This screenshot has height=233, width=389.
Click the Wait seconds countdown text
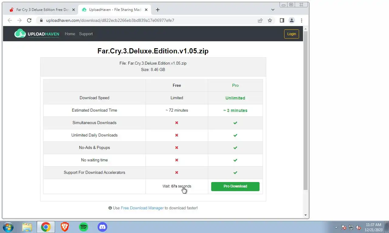[x=177, y=186]
